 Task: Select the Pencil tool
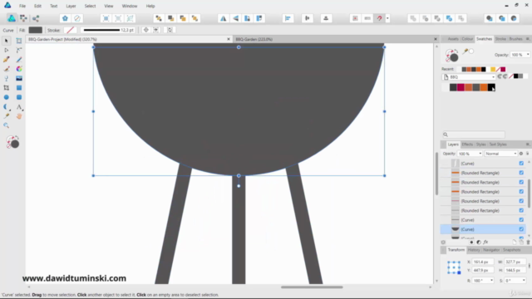click(19, 60)
